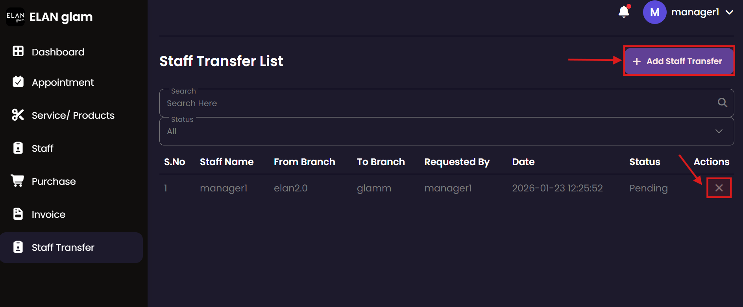The width and height of the screenshot is (743, 307).
Task: Click the Purchase cart icon
Action: [x=18, y=181]
